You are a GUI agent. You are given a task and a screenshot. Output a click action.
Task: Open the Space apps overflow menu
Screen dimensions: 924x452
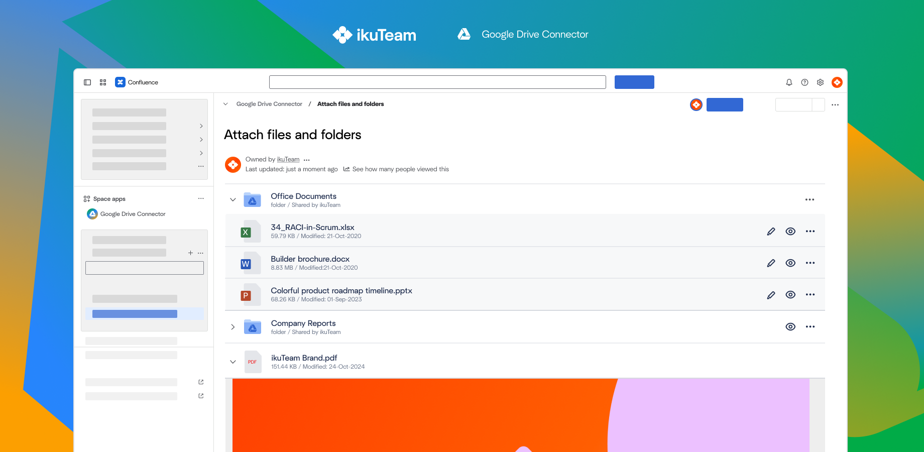[201, 198]
